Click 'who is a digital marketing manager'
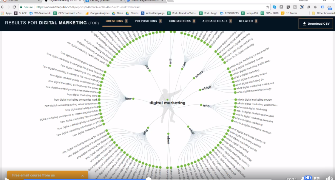Screen dimensions: 335x180 pyautogui.click(x=253, y=127)
